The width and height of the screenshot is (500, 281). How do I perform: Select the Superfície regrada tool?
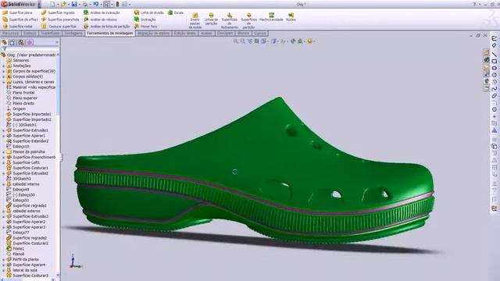58,12
